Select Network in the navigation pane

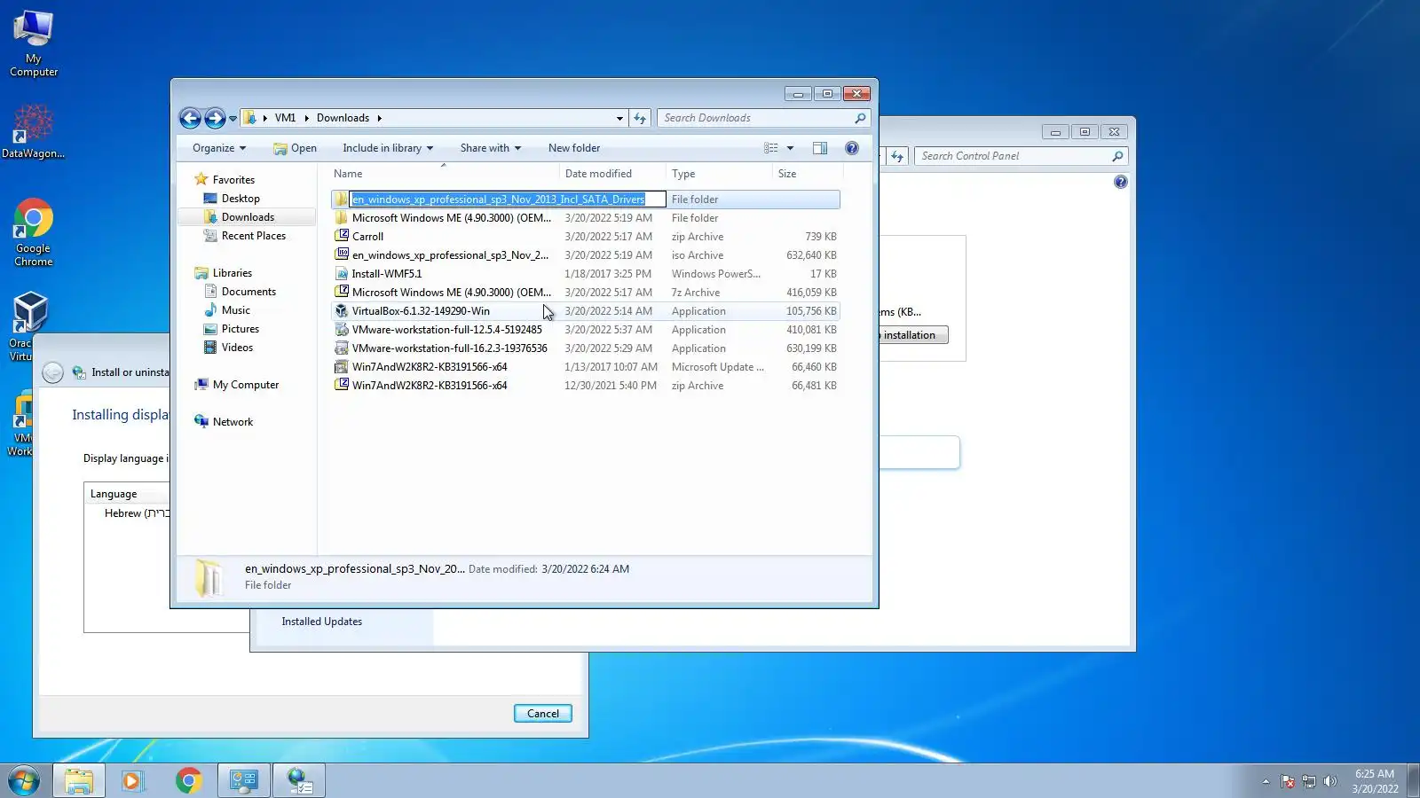point(233,422)
